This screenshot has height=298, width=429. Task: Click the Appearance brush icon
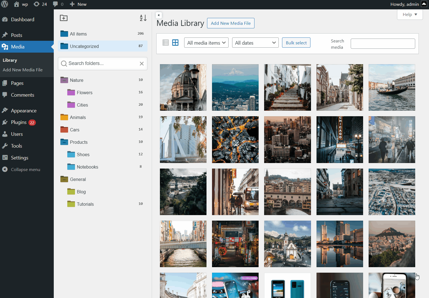(5, 110)
